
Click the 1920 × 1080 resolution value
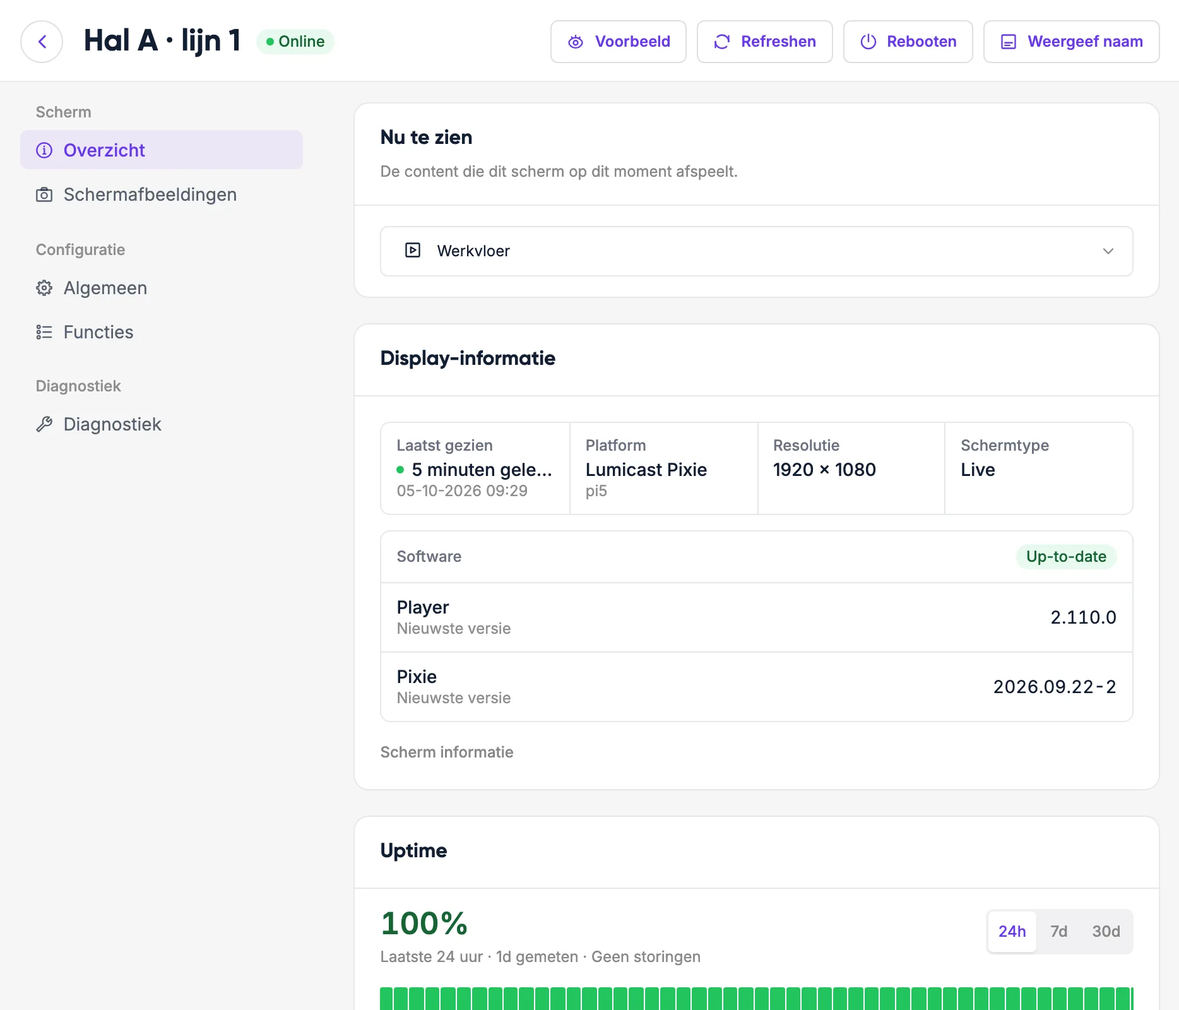point(824,470)
